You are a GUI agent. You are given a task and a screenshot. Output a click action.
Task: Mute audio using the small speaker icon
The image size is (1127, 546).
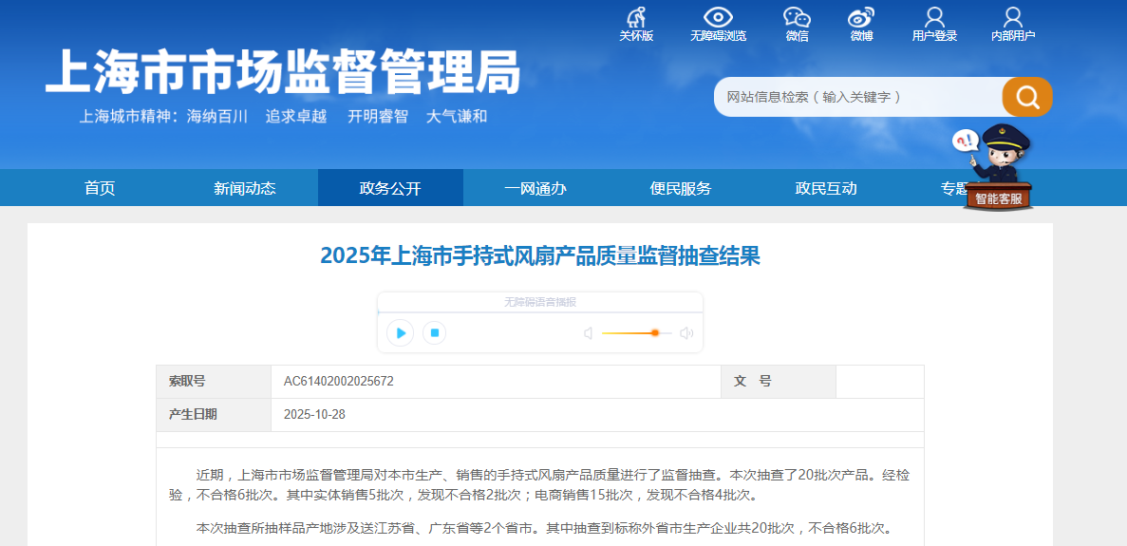(588, 332)
